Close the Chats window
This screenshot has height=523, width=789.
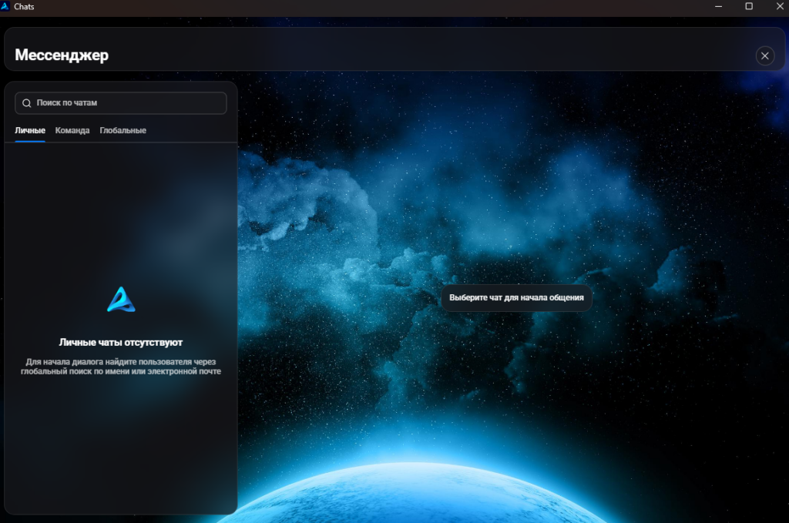[x=780, y=6]
